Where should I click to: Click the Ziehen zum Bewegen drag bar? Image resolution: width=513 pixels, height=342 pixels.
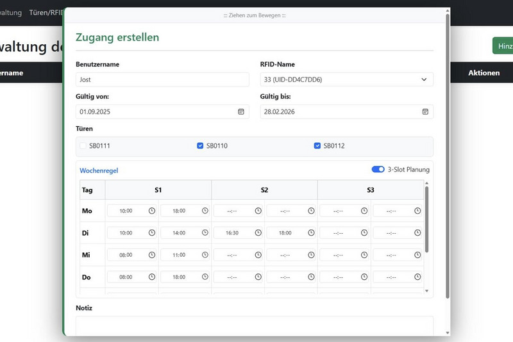(255, 15)
